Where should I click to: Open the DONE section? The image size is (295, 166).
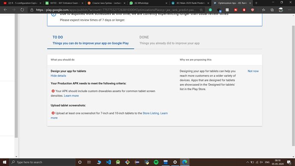pyautogui.click(x=169, y=40)
